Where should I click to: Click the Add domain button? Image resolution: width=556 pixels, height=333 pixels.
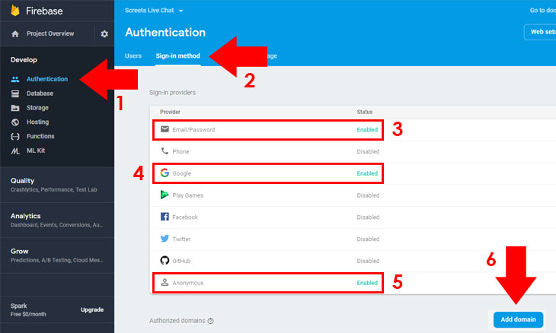coord(518,319)
